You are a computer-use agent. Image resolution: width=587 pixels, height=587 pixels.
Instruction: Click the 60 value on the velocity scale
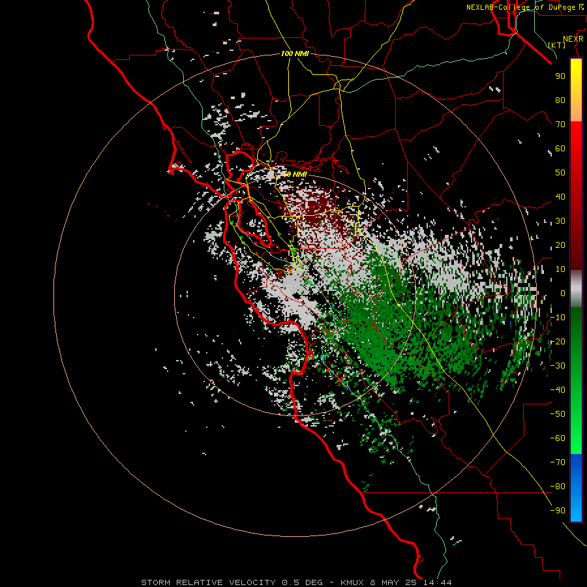(560, 148)
